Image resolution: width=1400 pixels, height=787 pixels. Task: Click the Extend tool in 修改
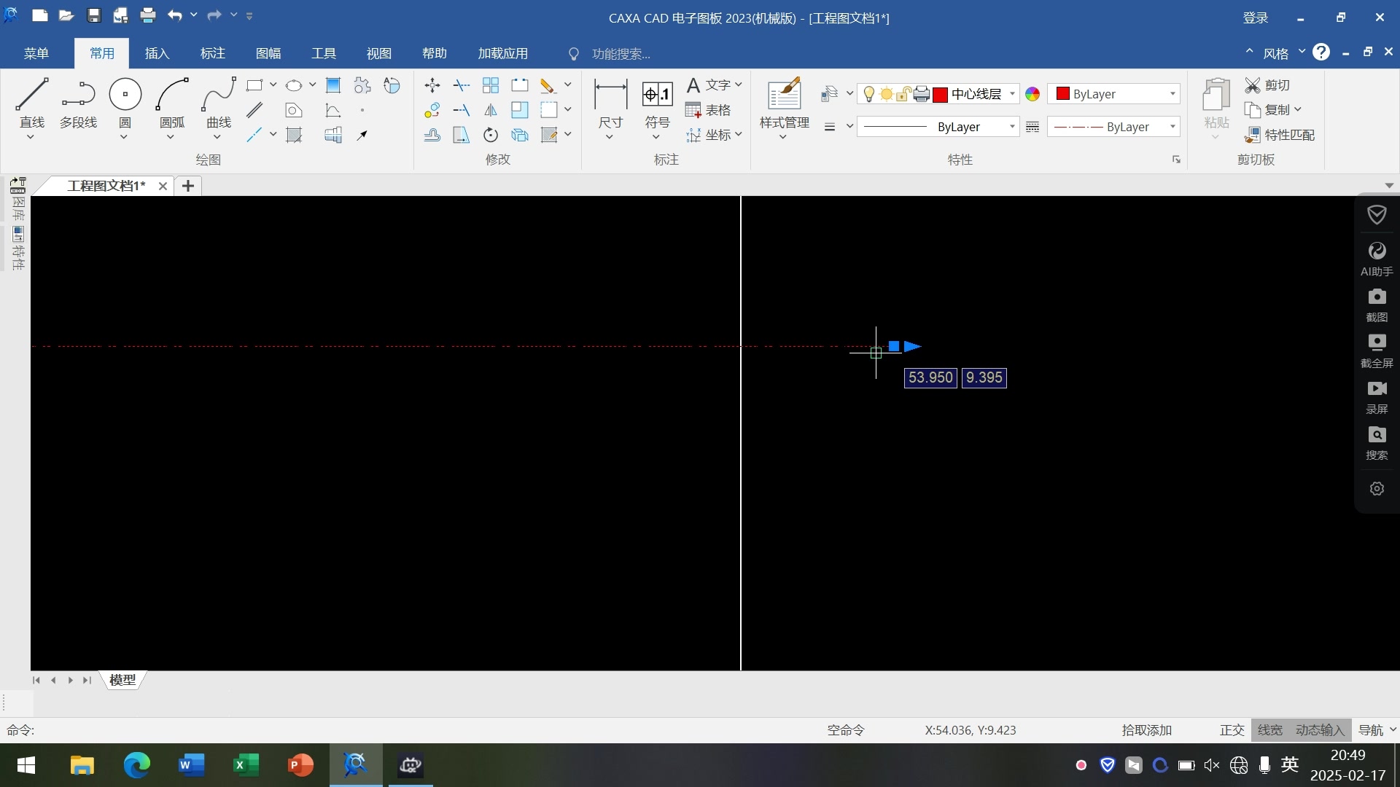tap(462, 110)
